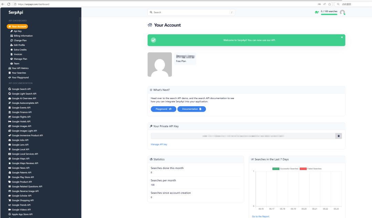Click the camera icon beside Google Lens API

pyautogui.click(x=10, y=145)
